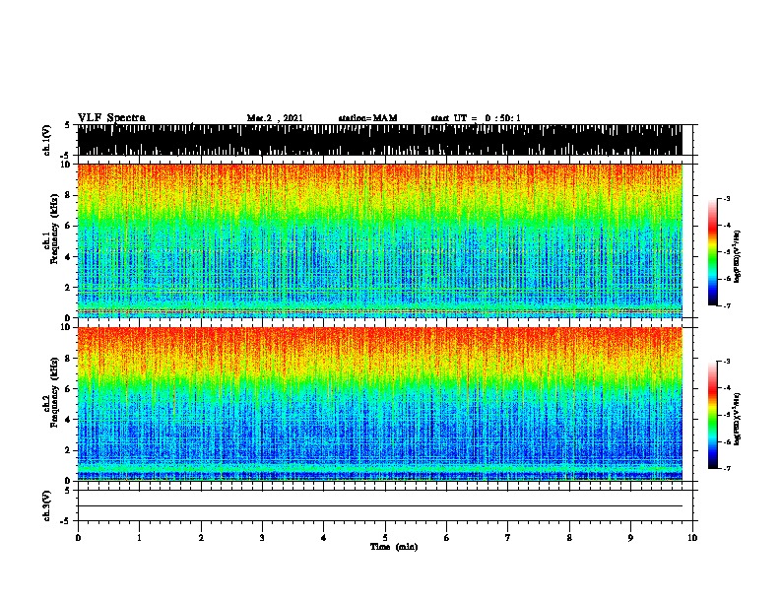Click the "VLF Spectra" title text
The height and width of the screenshot is (603, 780).
pos(111,118)
